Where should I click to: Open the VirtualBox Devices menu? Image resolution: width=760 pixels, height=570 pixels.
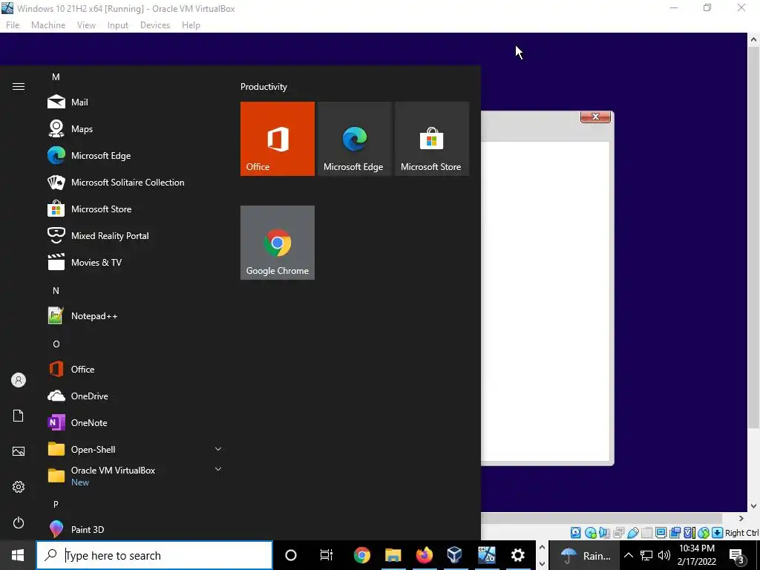[x=155, y=25]
